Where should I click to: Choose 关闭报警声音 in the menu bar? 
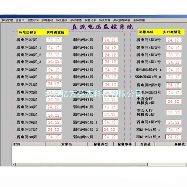click(x=122, y=20)
